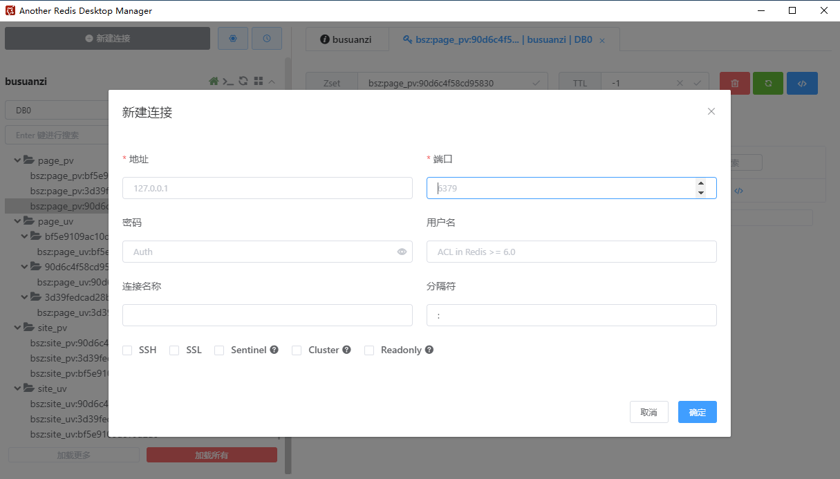Reveal the password using the eye icon
Screen dimensions: 840x479
(x=402, y=252)
